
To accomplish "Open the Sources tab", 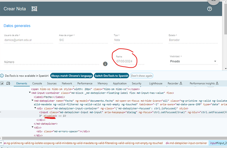I will point(52,84).
